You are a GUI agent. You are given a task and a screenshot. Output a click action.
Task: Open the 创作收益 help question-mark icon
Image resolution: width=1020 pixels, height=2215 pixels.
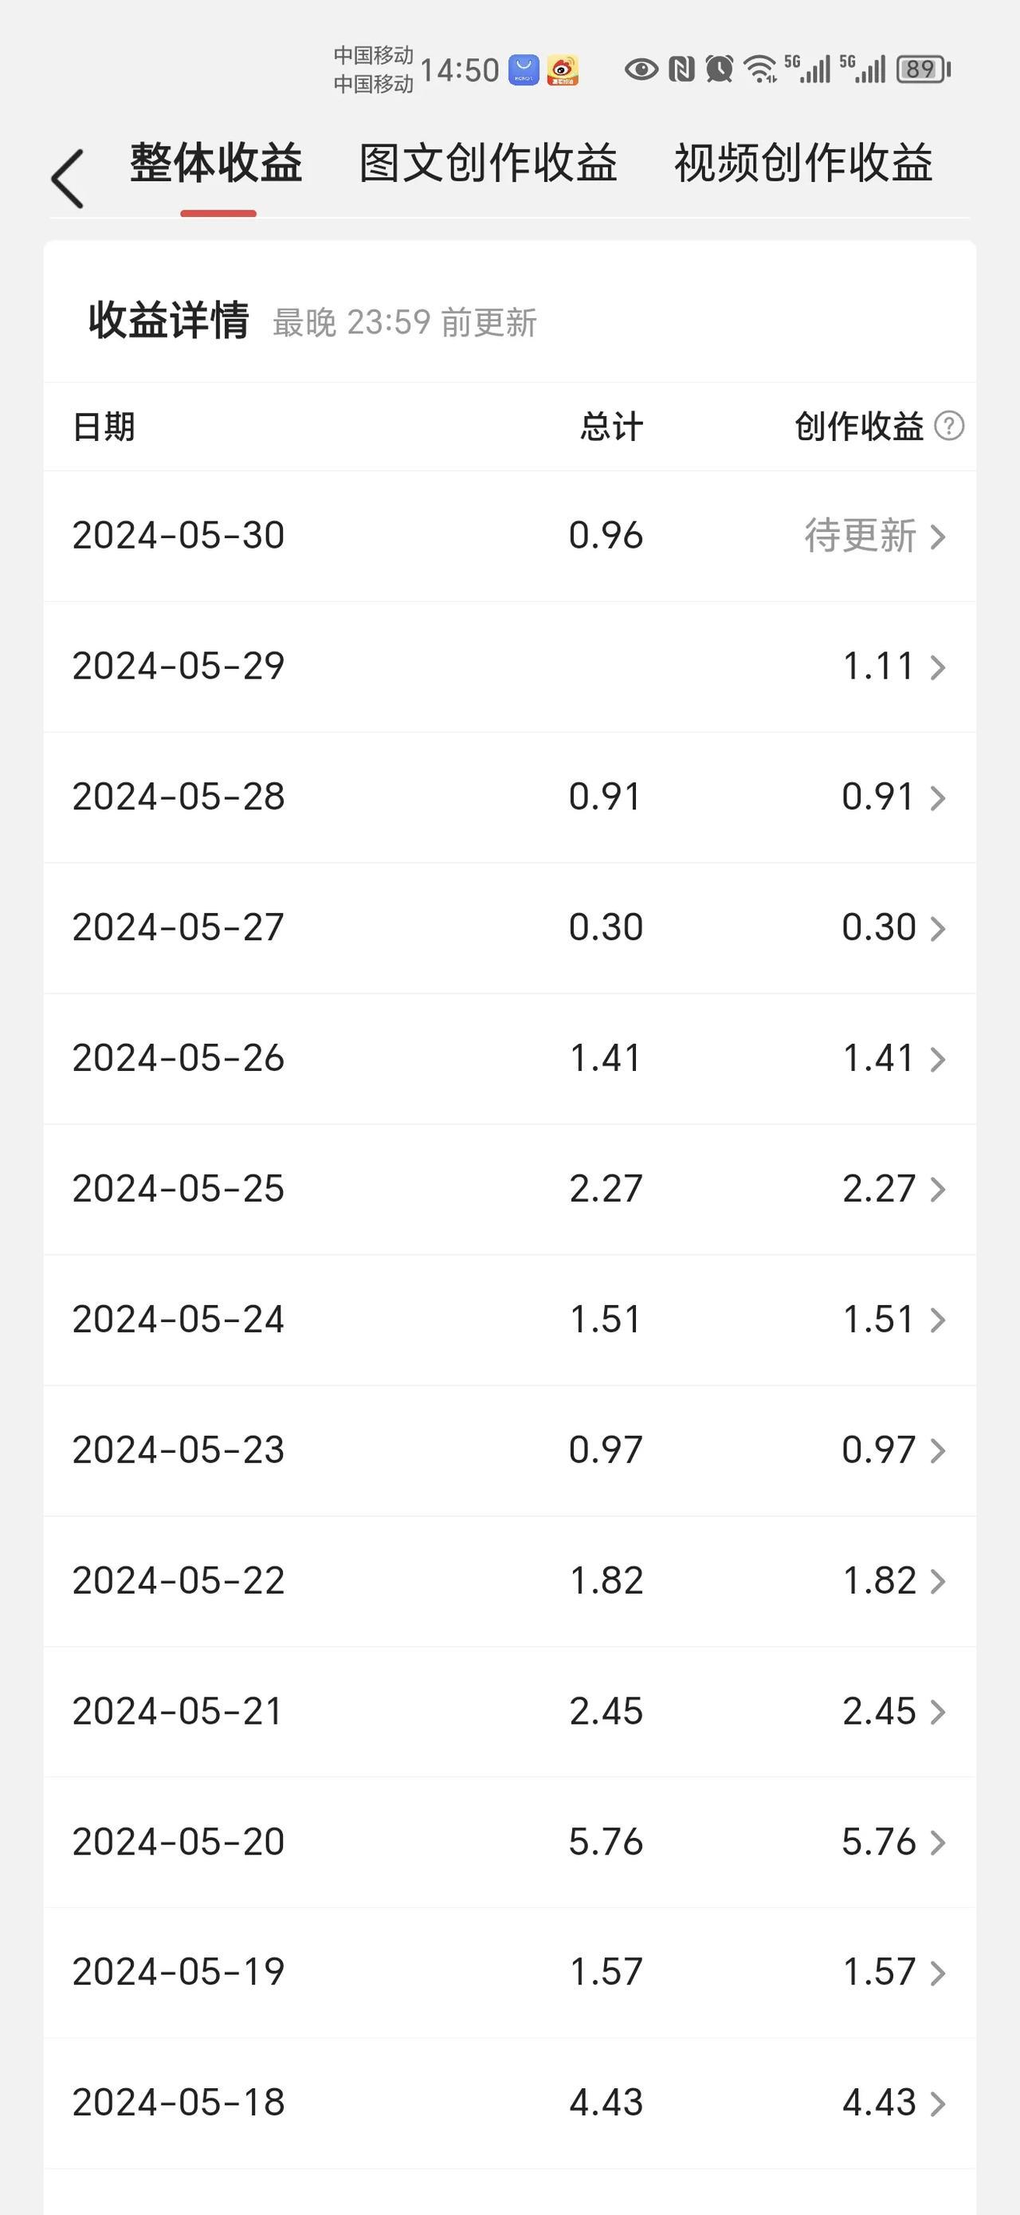pyautogui.click(x=948, y=426)
